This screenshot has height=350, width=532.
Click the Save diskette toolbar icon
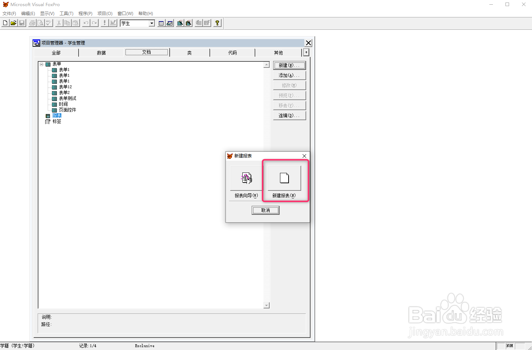pos(22,23)
